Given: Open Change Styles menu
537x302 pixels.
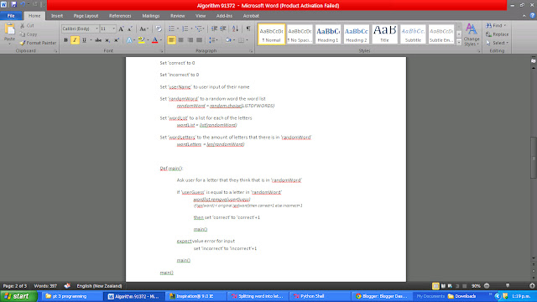Looking at the screenshot, I should pyautogui.click(x=472, y=35).
